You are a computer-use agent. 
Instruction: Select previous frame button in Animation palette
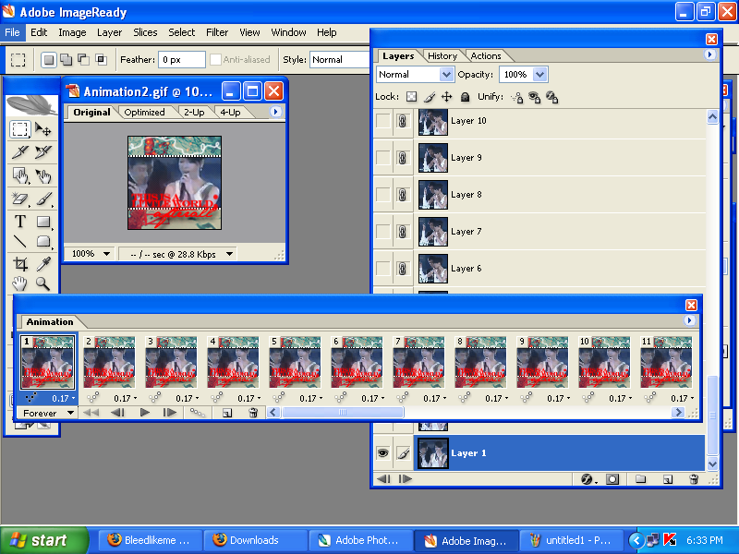point(118,413)
